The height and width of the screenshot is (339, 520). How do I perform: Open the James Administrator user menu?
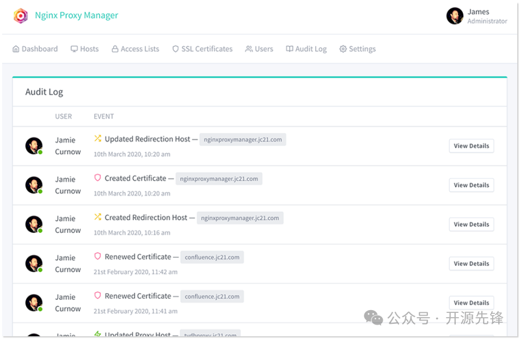coord(476,16)
